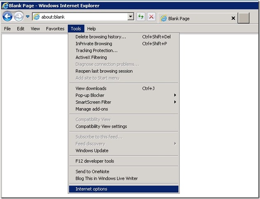Image resolution: width=260 pixels, height=199 pixels.
Task: Click Manage add-ons
Action: (x=92, y=109)
